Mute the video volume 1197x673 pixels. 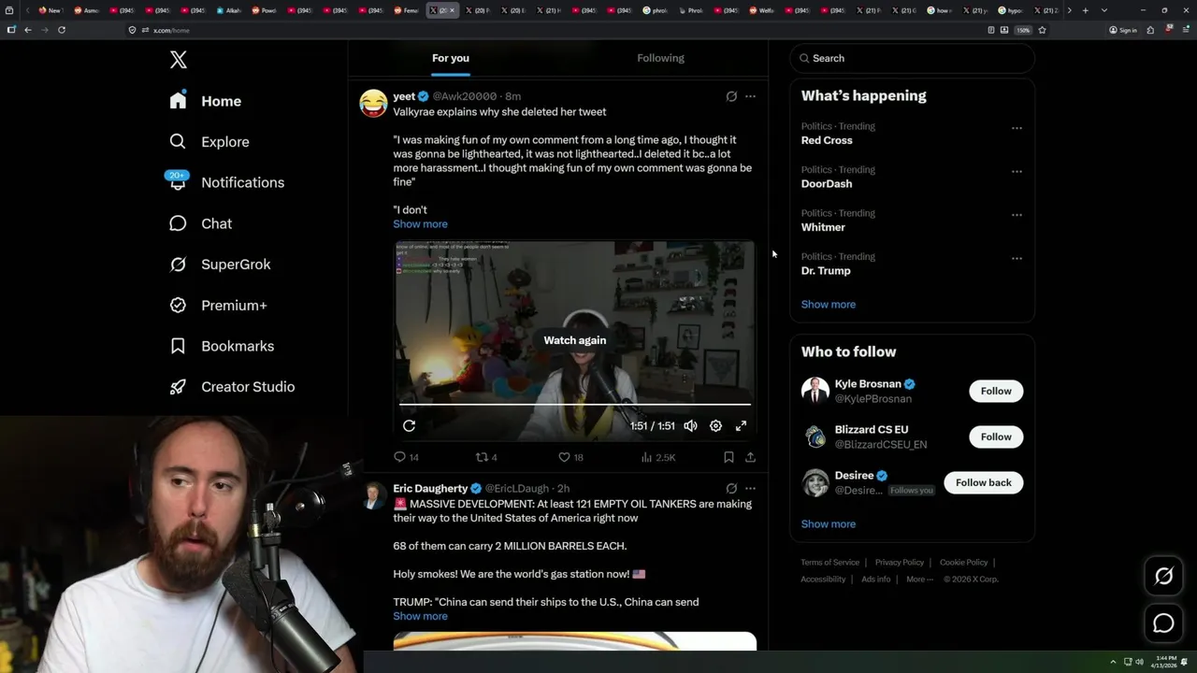click(x=690, y=425)
